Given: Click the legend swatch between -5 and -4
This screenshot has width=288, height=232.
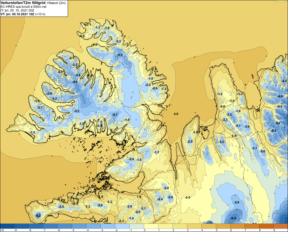Looking at the screenshot, I should (x=79, y=226).
